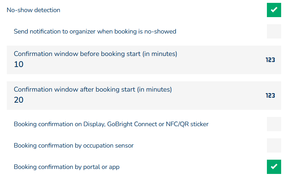The width and height of the screenshot is (284, 180).
Task: Click the 123 icon in the before-booking field
Action: (270, 60)
